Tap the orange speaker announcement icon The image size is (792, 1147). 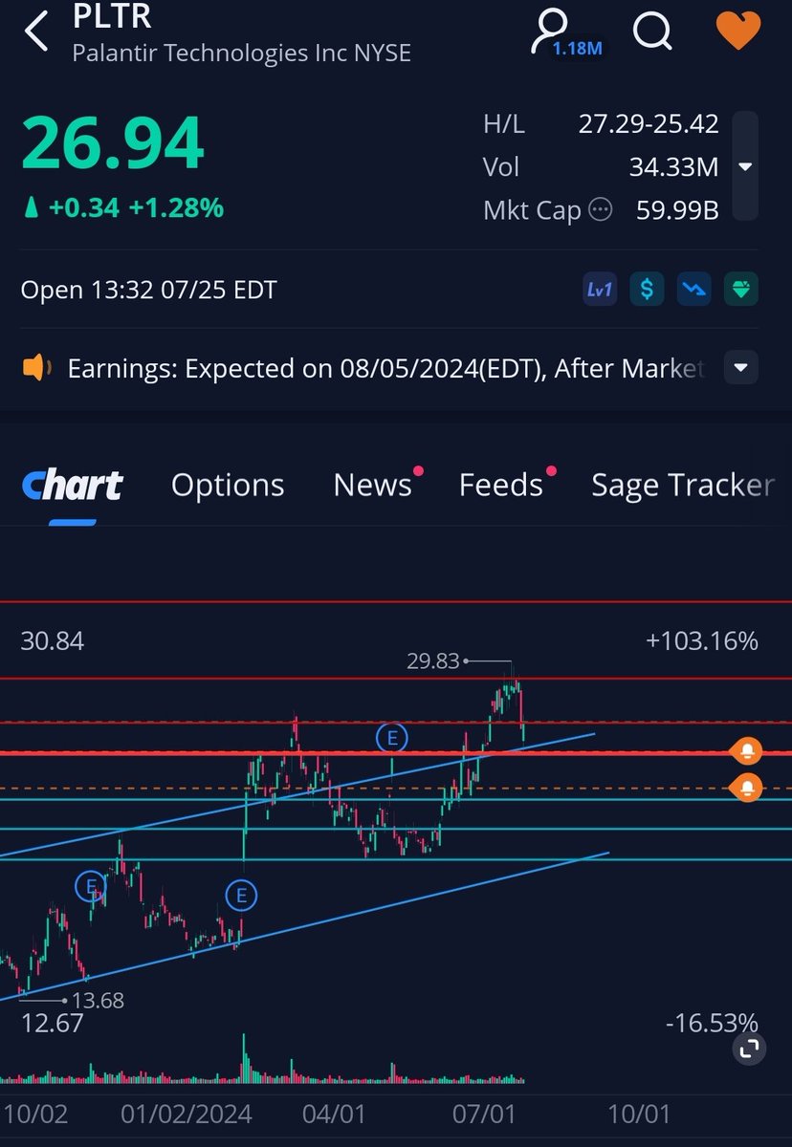36,368
